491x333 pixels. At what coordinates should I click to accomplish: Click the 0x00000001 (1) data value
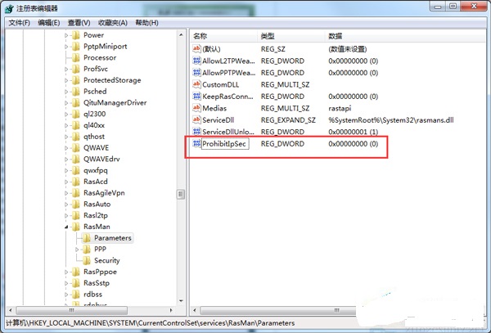[354, 132]
